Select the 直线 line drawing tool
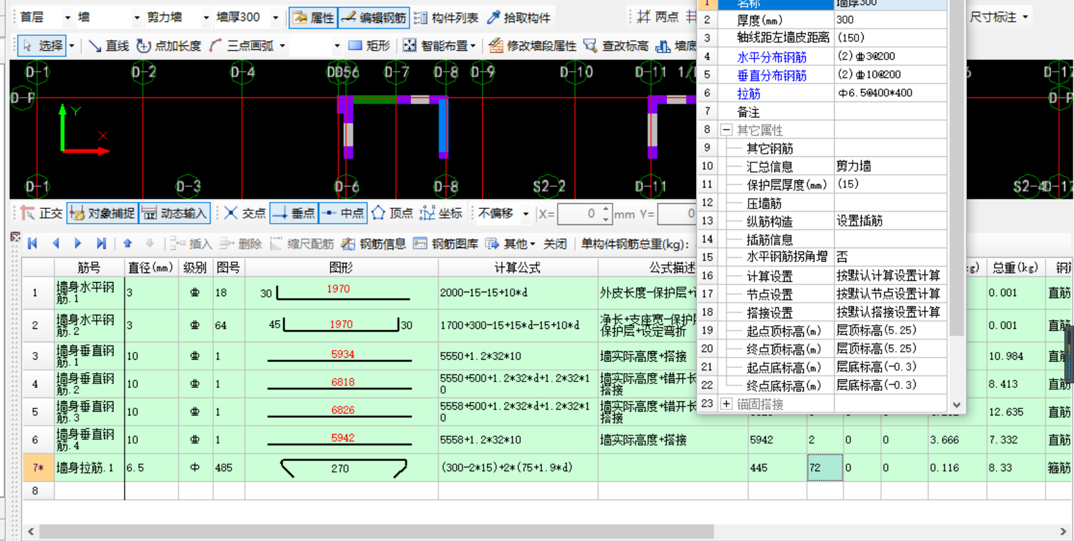This screenshot has width=1074, height=541. 108,46
